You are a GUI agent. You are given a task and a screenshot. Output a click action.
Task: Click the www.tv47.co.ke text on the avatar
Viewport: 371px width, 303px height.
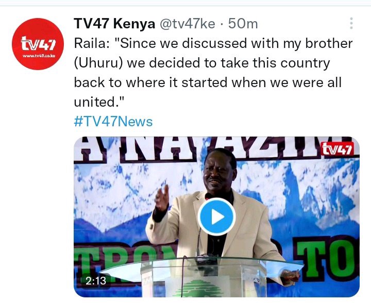tap(39, 56)
